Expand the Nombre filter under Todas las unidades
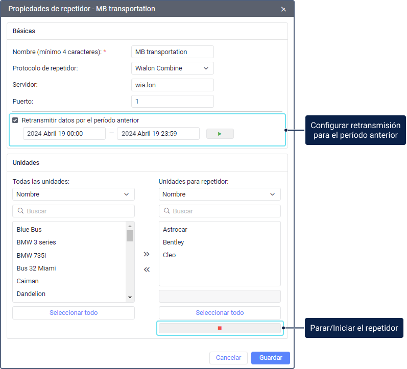407x369 pixels. pyautogui.click(x=73, y=194)
